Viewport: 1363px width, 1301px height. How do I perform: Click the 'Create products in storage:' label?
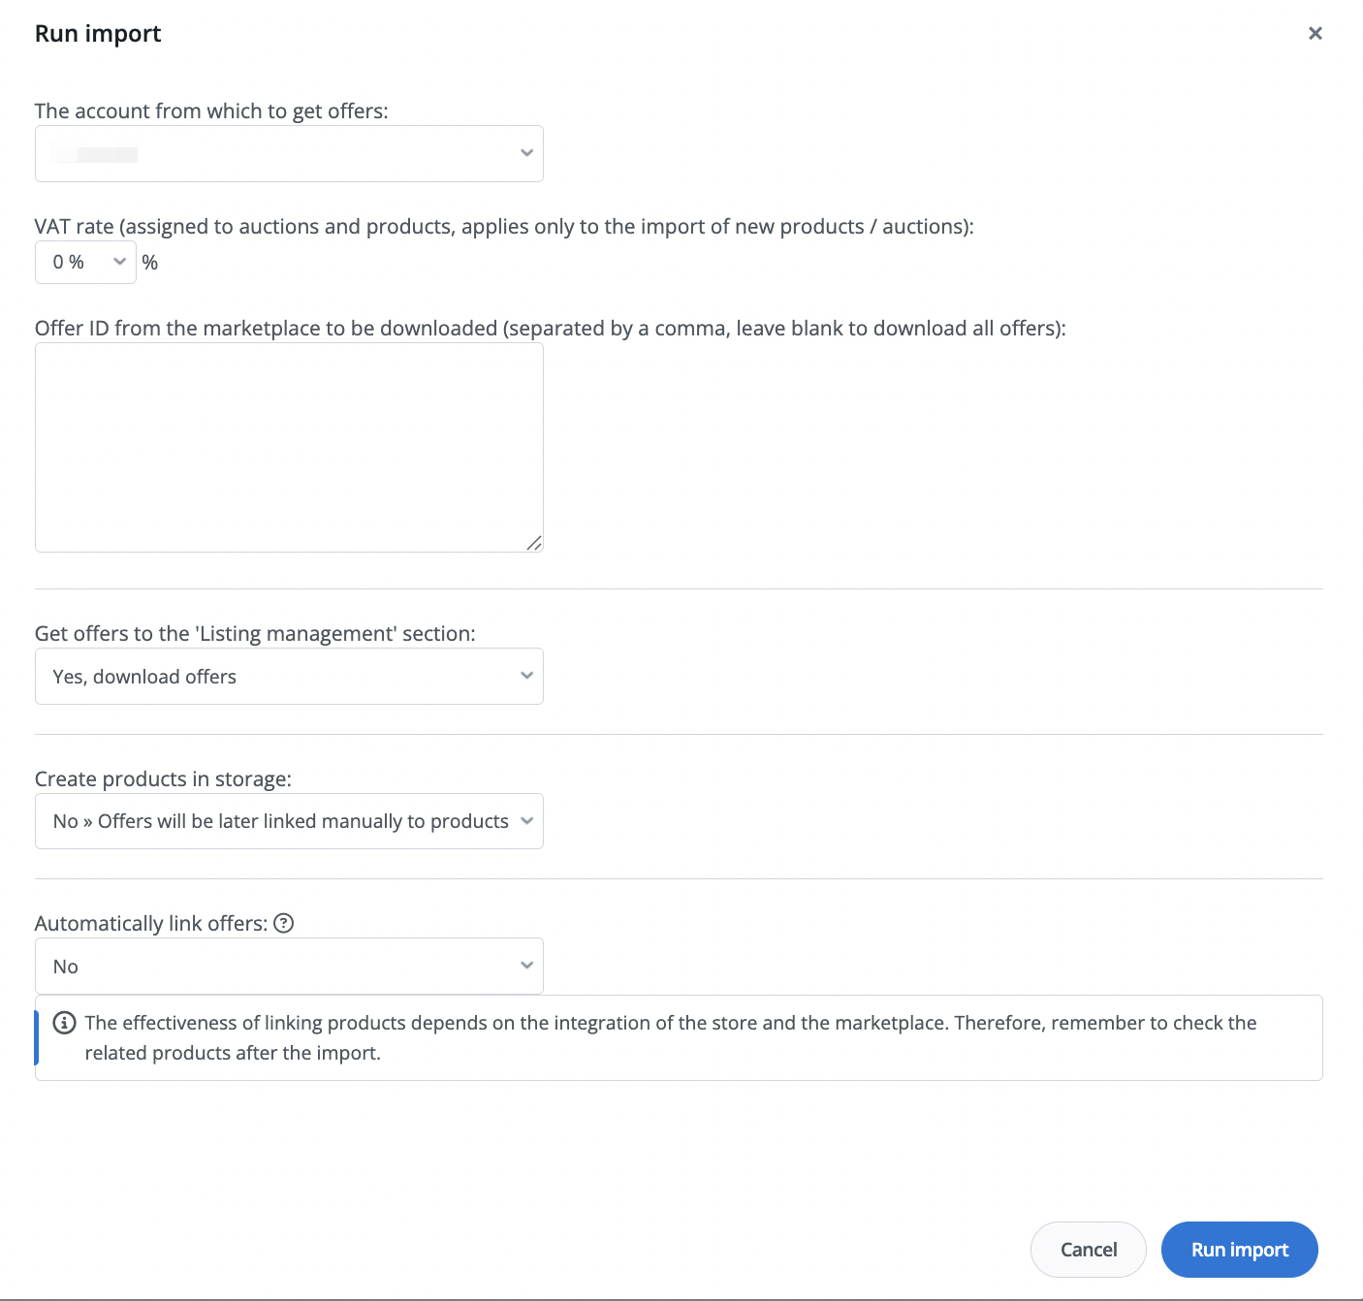coord(163,779)
